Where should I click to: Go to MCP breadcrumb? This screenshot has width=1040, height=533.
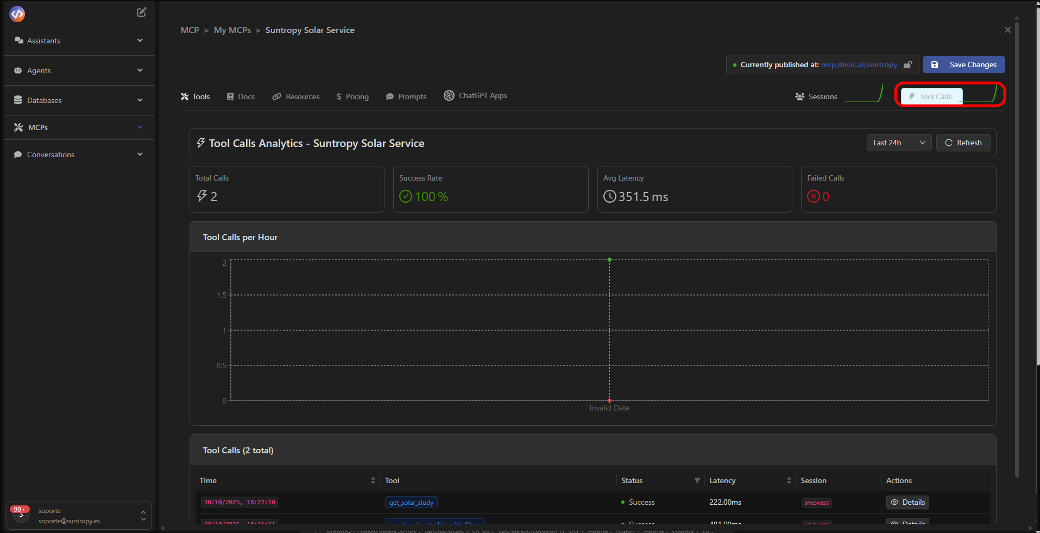[x=190, y=30]
